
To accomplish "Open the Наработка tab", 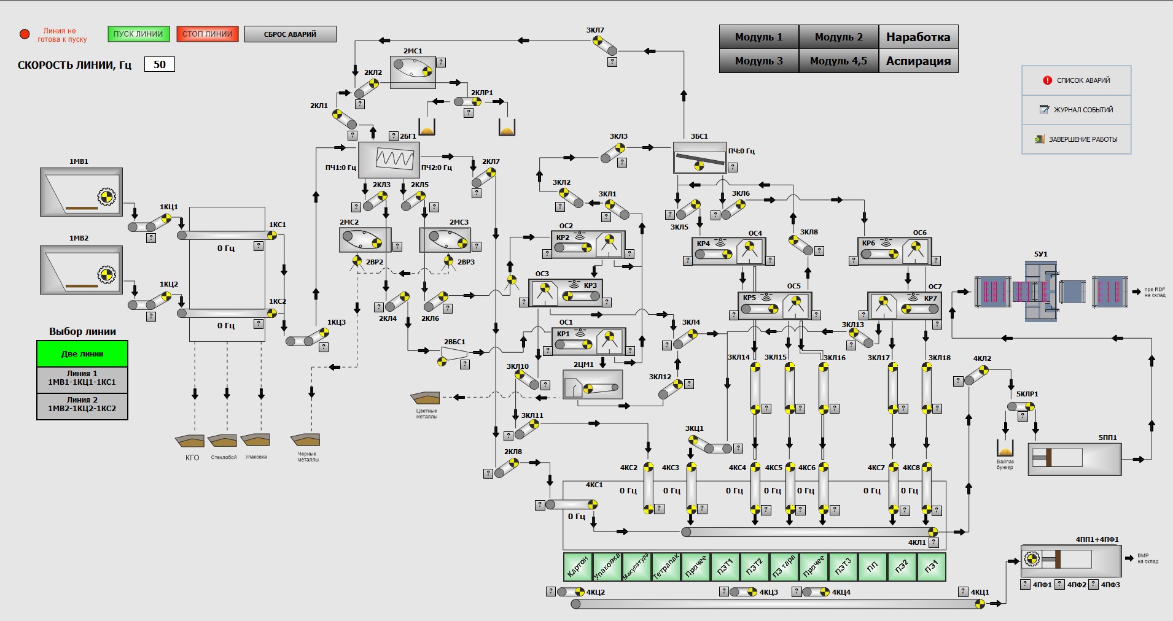I will pos(918,37).
